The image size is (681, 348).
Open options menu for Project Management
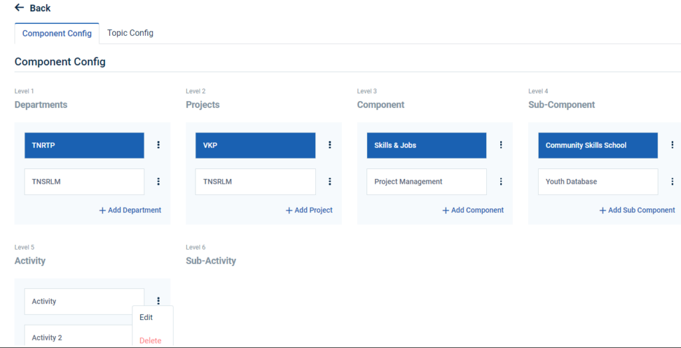tap(501, 182)
